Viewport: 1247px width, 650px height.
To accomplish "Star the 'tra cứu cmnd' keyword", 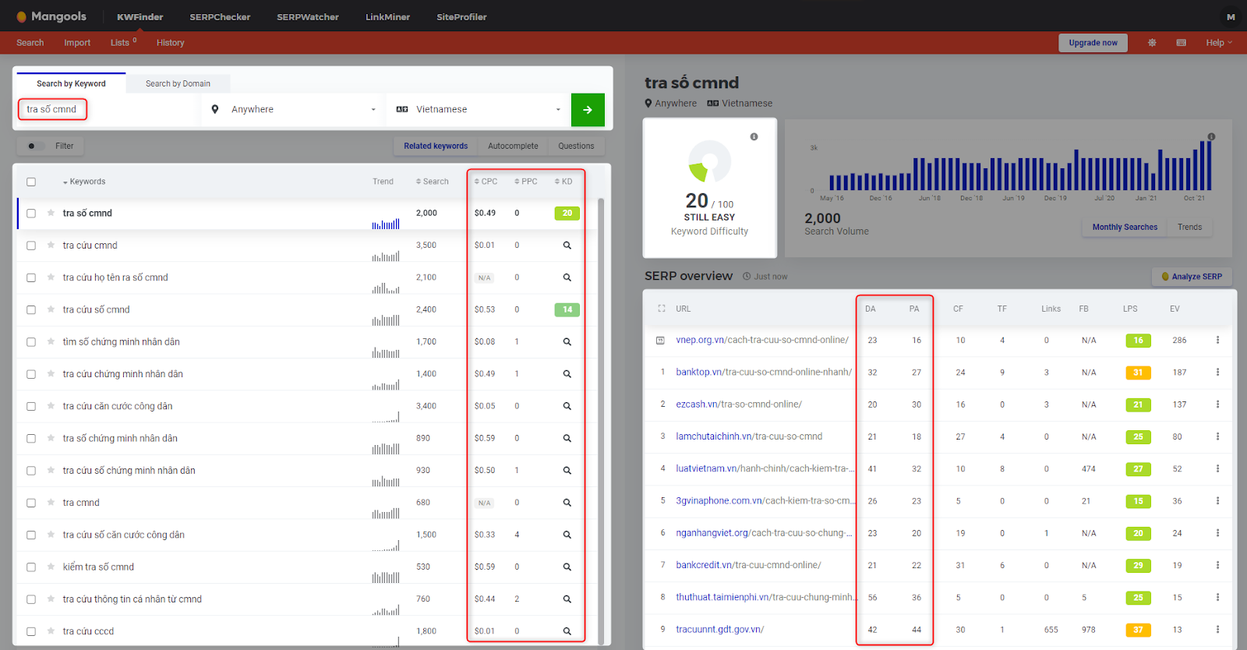I will tap(51, 245).
